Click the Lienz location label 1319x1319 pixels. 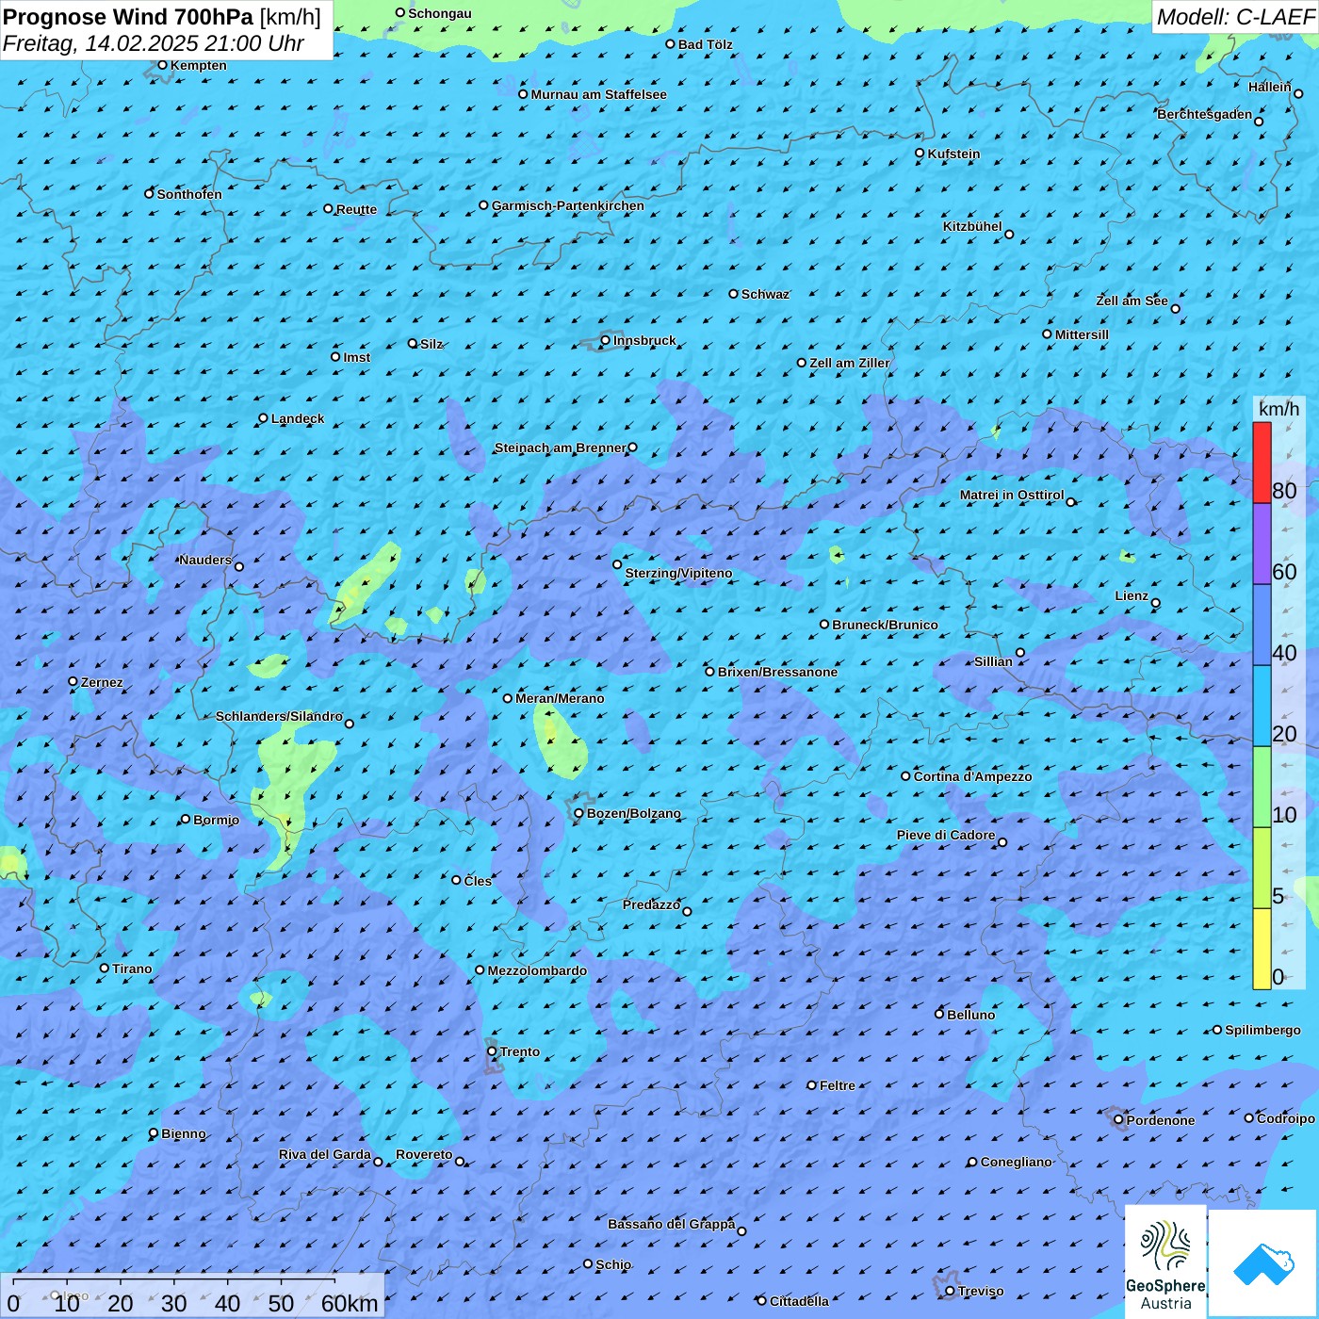tap(1132, 595)
